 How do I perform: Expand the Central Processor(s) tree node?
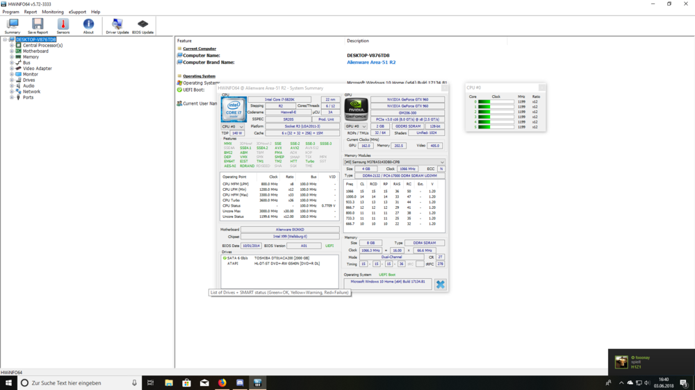(x=12, y=46)
